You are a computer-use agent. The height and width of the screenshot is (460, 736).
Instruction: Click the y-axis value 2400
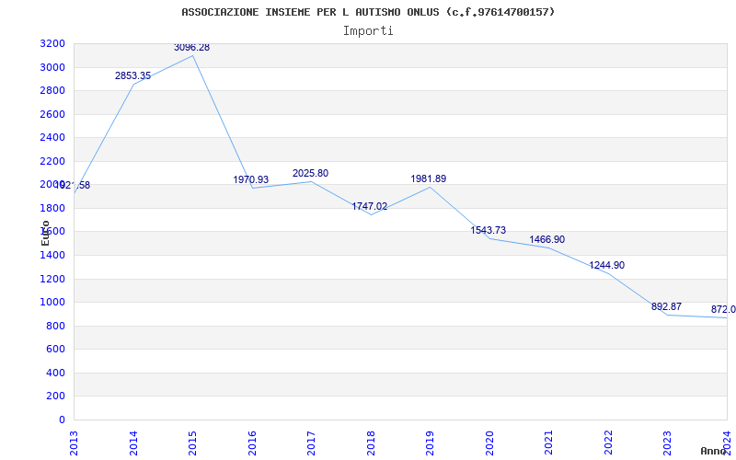coord(52,138)
